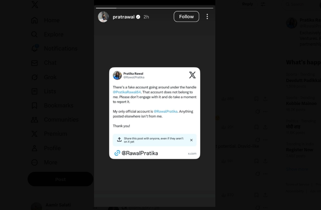This screenshot has height=210, width=321.
Task: Open the Kobbie Mainoo trending topic
Action: [x=301, y=104]
